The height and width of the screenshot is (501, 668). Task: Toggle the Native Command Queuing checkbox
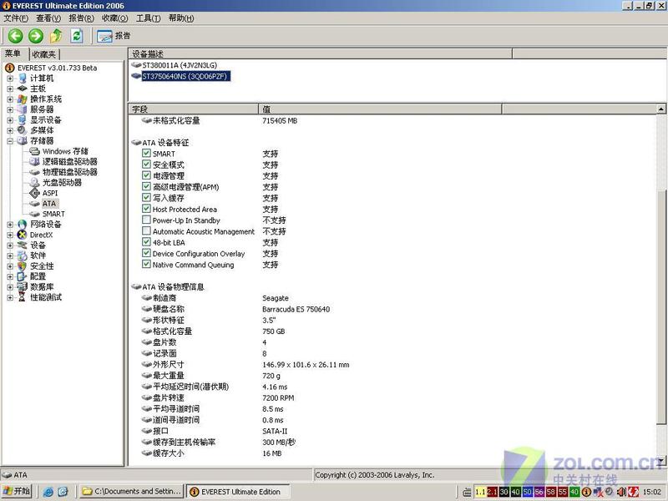(x=147, y=264)
